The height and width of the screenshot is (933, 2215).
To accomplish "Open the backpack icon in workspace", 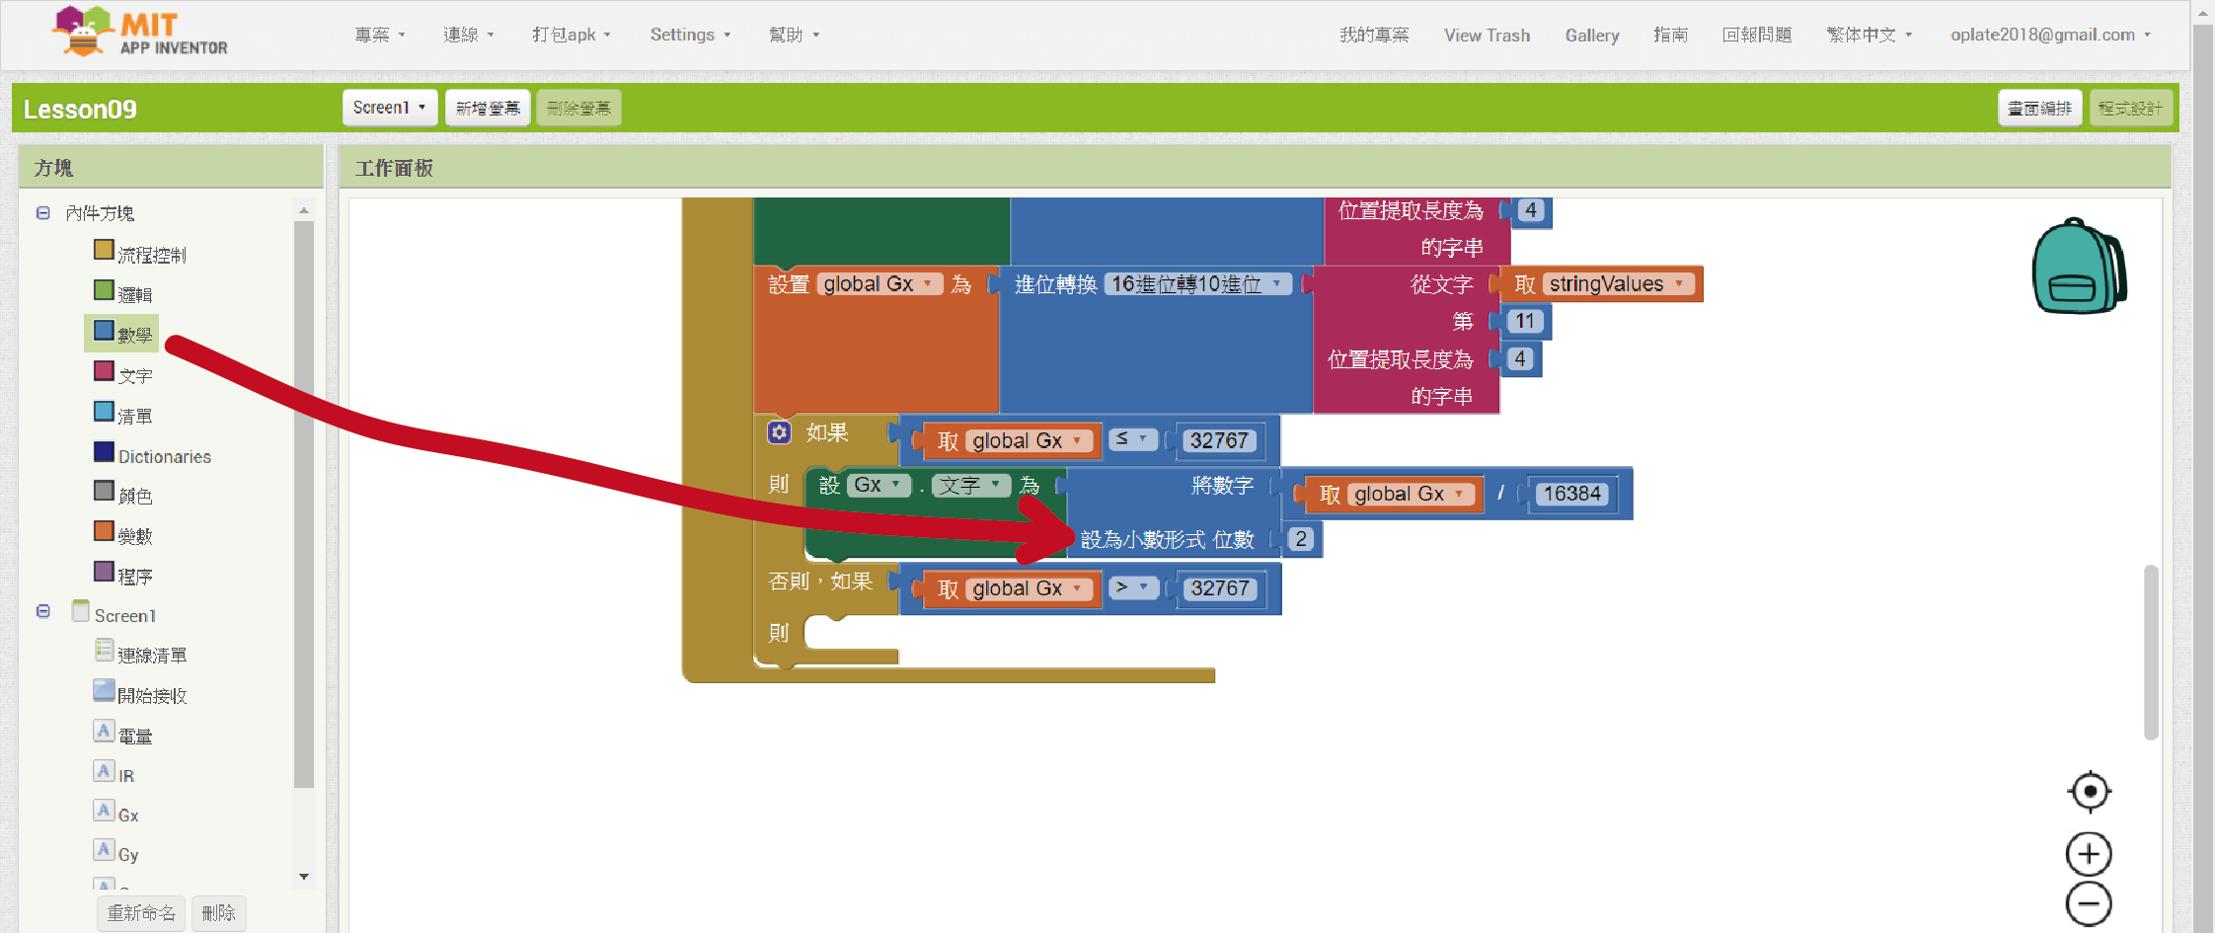I will pyautogui.click(x=2078, y=267).
